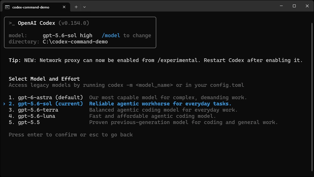Viewport: 314px width, 177px height.
Task: Close the codex-command-demo tab
Action: 64,7
